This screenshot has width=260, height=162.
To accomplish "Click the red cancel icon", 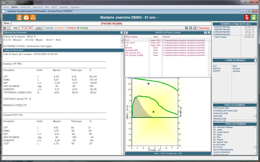I will [x=247, y=18].
